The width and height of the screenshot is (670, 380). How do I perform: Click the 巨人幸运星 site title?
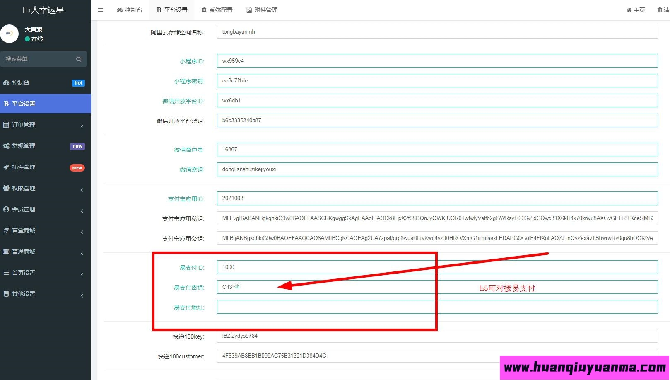coord(43,10)
